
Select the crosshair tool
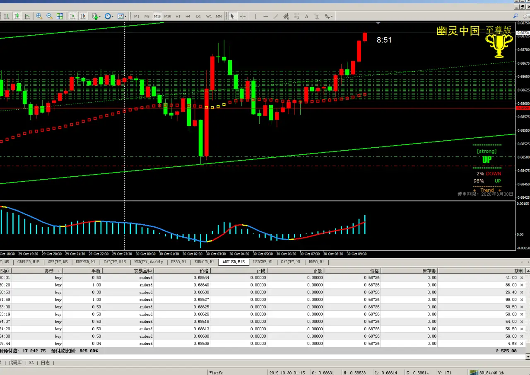pos(243,16)
